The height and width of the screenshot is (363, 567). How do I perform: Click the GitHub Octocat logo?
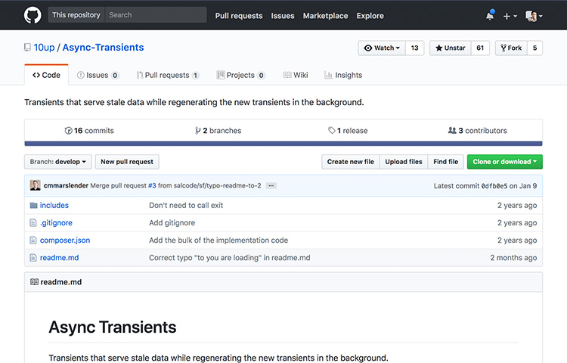coord(32,15)
